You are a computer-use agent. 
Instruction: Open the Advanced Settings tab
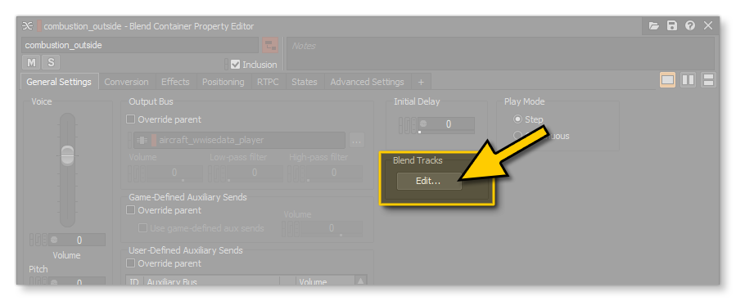[367, 82]
